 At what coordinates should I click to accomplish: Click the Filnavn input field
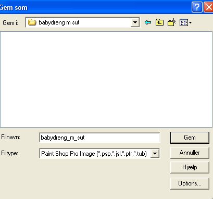(x=99, y=138)
